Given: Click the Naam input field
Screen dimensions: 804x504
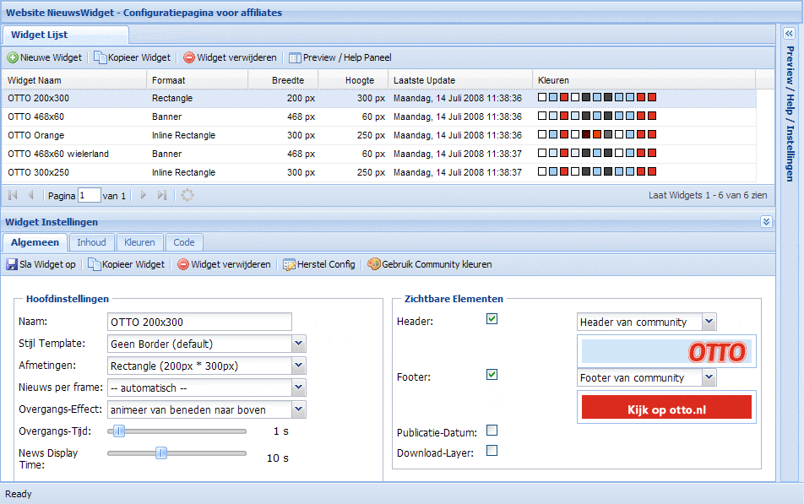Looking at the screenshot, I should [x=199, y=322].
